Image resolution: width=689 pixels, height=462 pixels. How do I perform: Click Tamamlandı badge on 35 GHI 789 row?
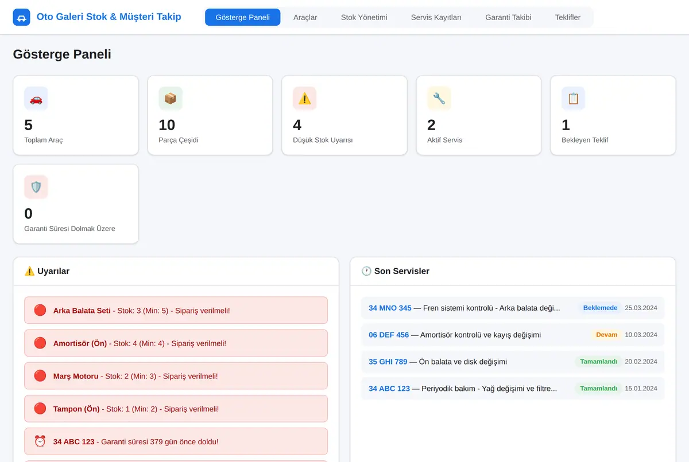(598, 362)
